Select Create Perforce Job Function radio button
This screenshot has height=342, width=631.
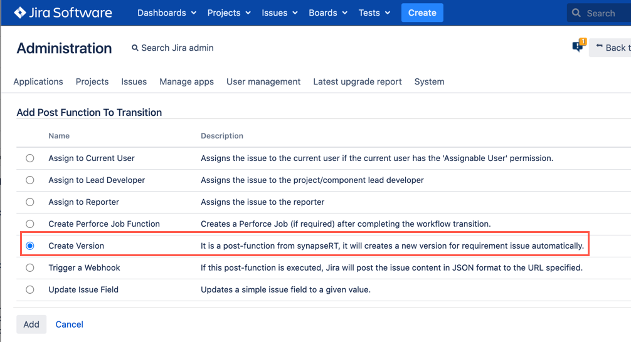30,224
